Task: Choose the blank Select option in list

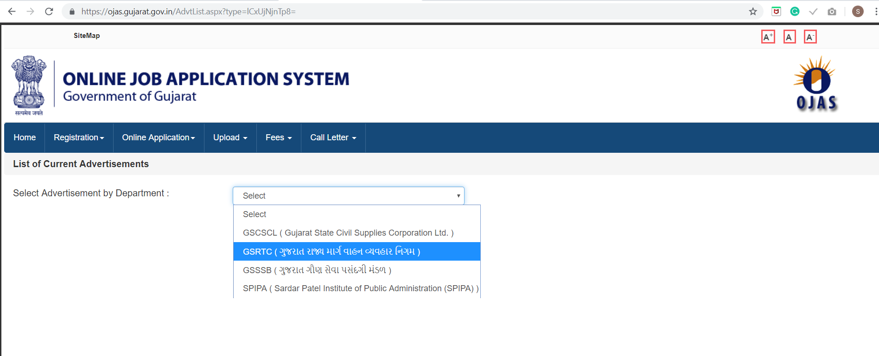Action: click(x=357, y=214)
